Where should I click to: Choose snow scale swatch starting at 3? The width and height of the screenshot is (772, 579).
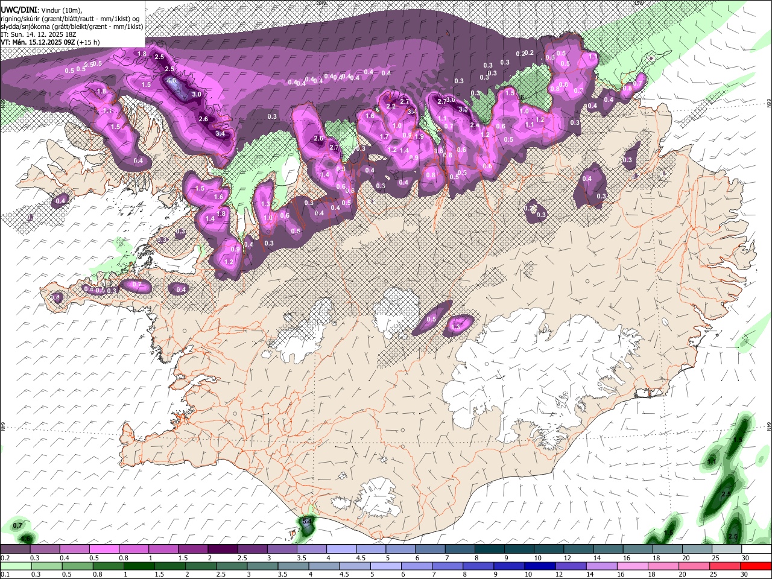coord(282,549)
